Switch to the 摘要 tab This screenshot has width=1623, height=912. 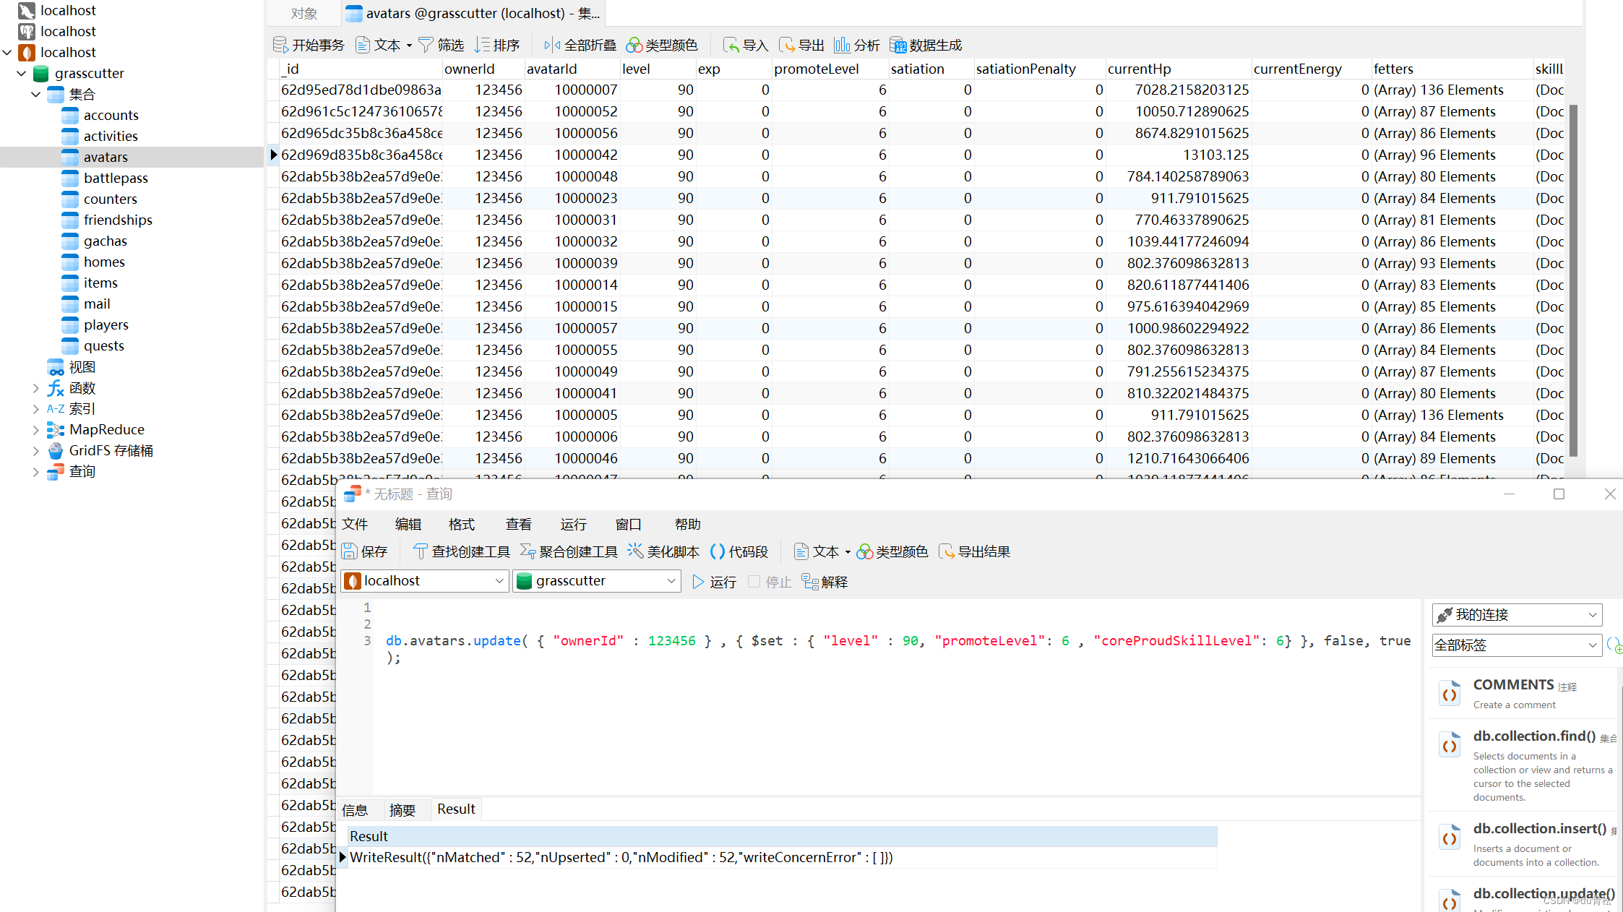tap(402, 809)
